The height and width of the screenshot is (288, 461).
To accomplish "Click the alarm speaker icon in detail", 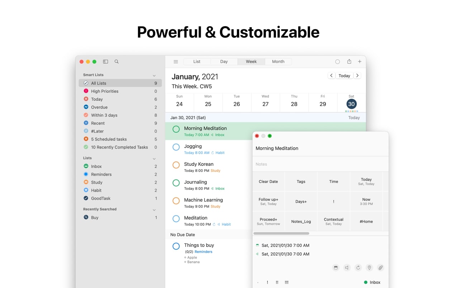I will (347, 268).
